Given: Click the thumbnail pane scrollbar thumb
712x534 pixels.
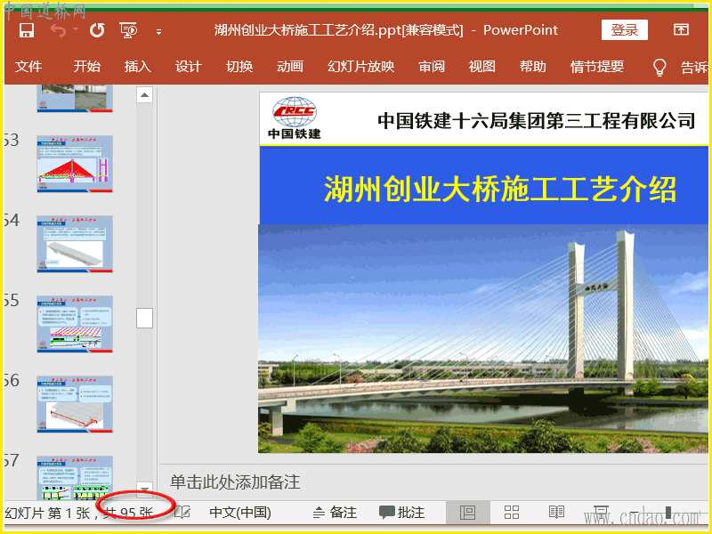Looking at the screenshot, I should click(x=144, y=318).
